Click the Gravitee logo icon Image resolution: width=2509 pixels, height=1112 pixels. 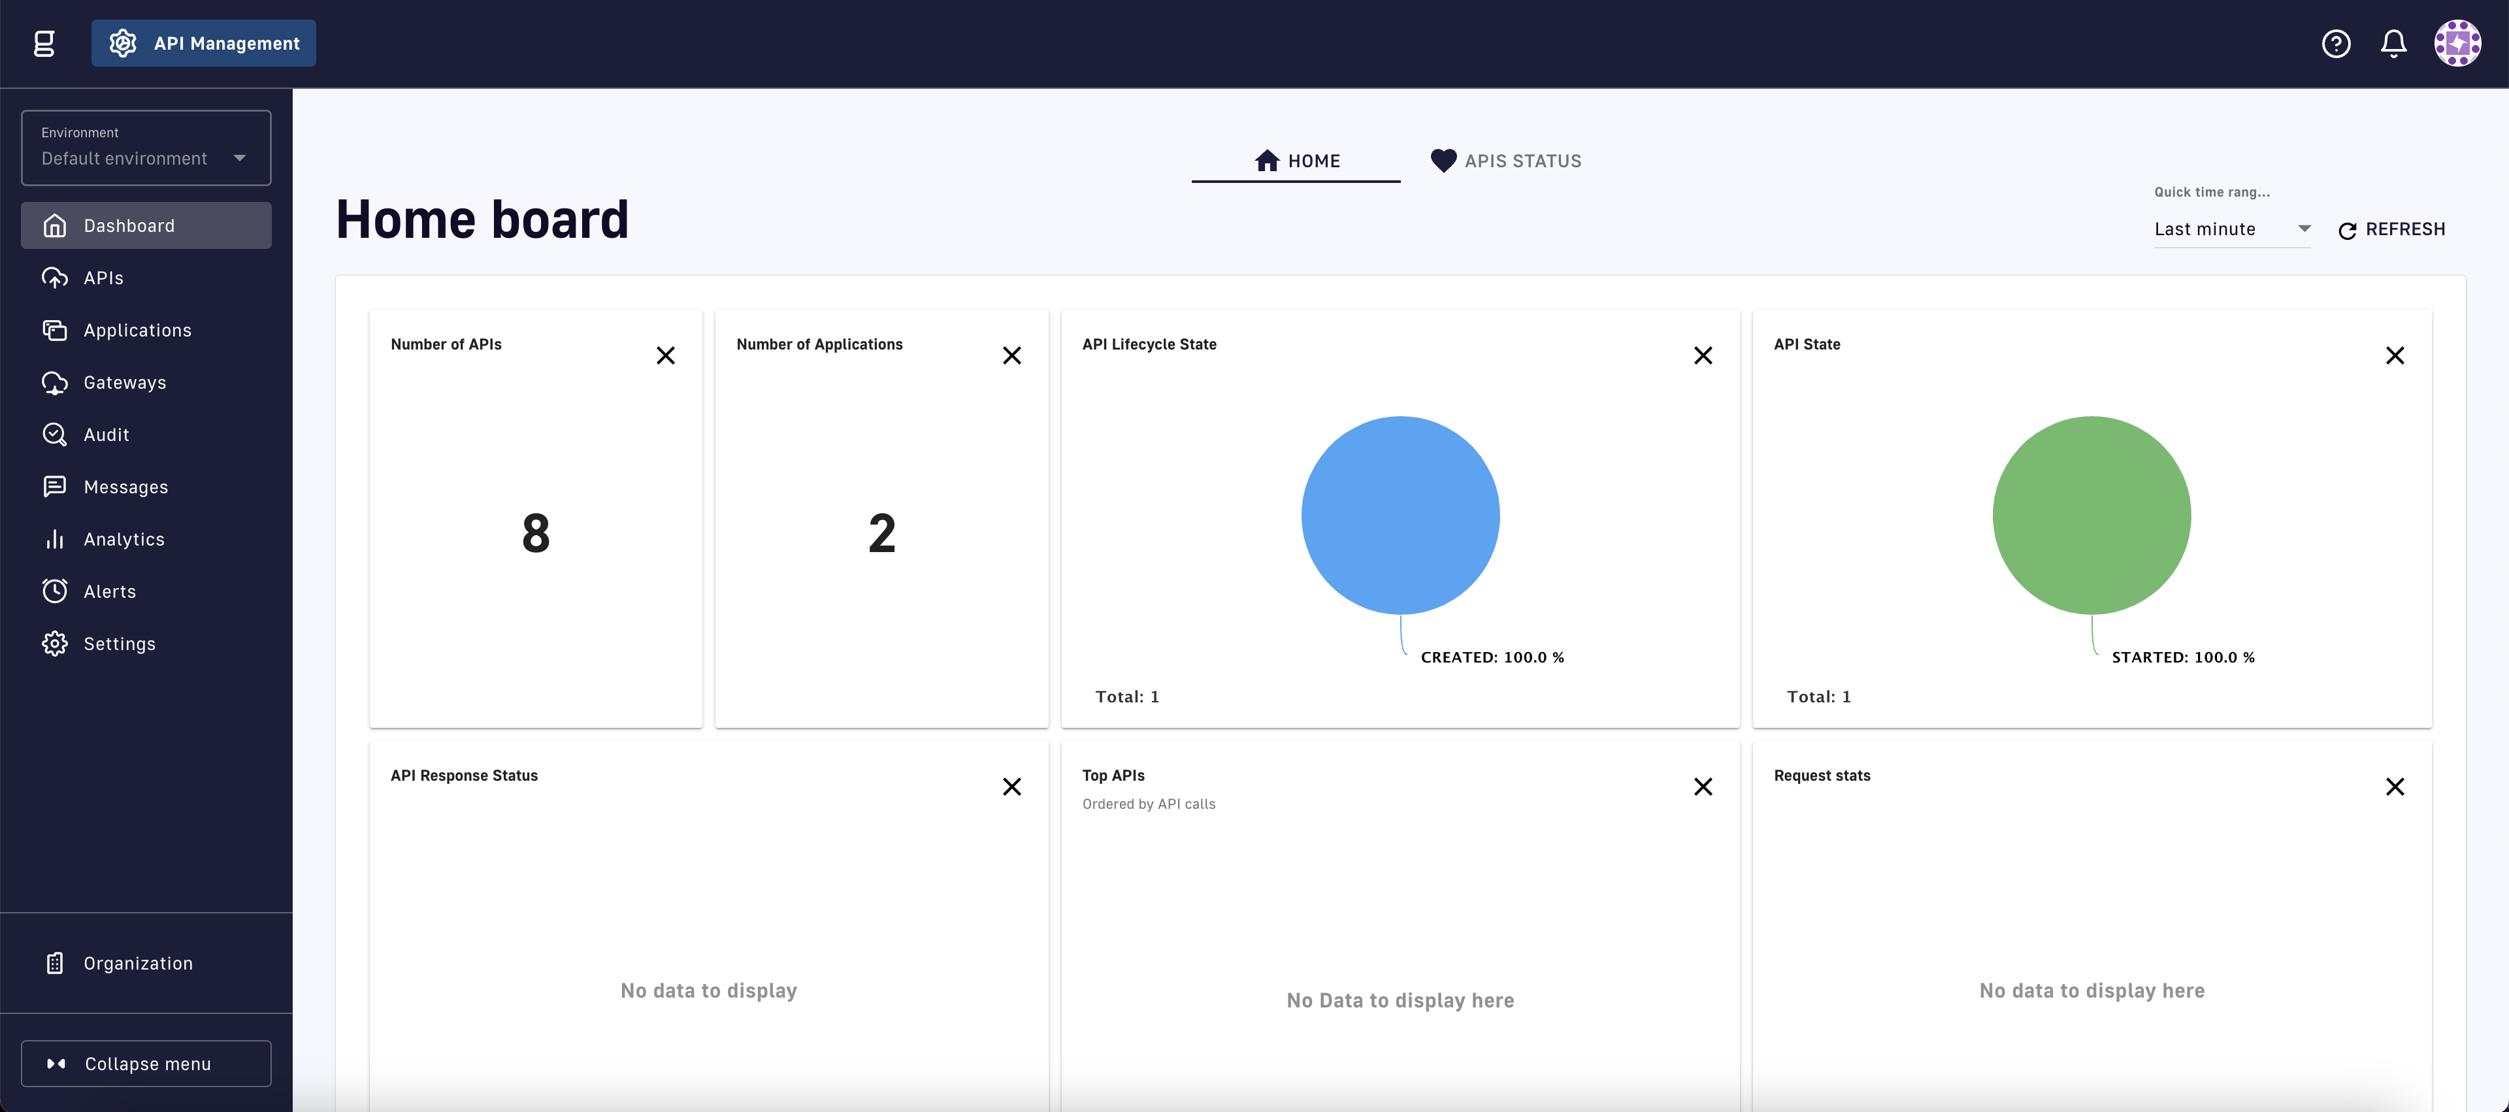[44, 43]
